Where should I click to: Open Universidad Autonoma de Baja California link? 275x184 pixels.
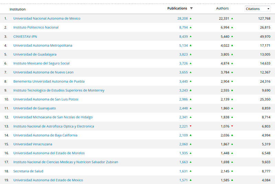coord(45,135)
